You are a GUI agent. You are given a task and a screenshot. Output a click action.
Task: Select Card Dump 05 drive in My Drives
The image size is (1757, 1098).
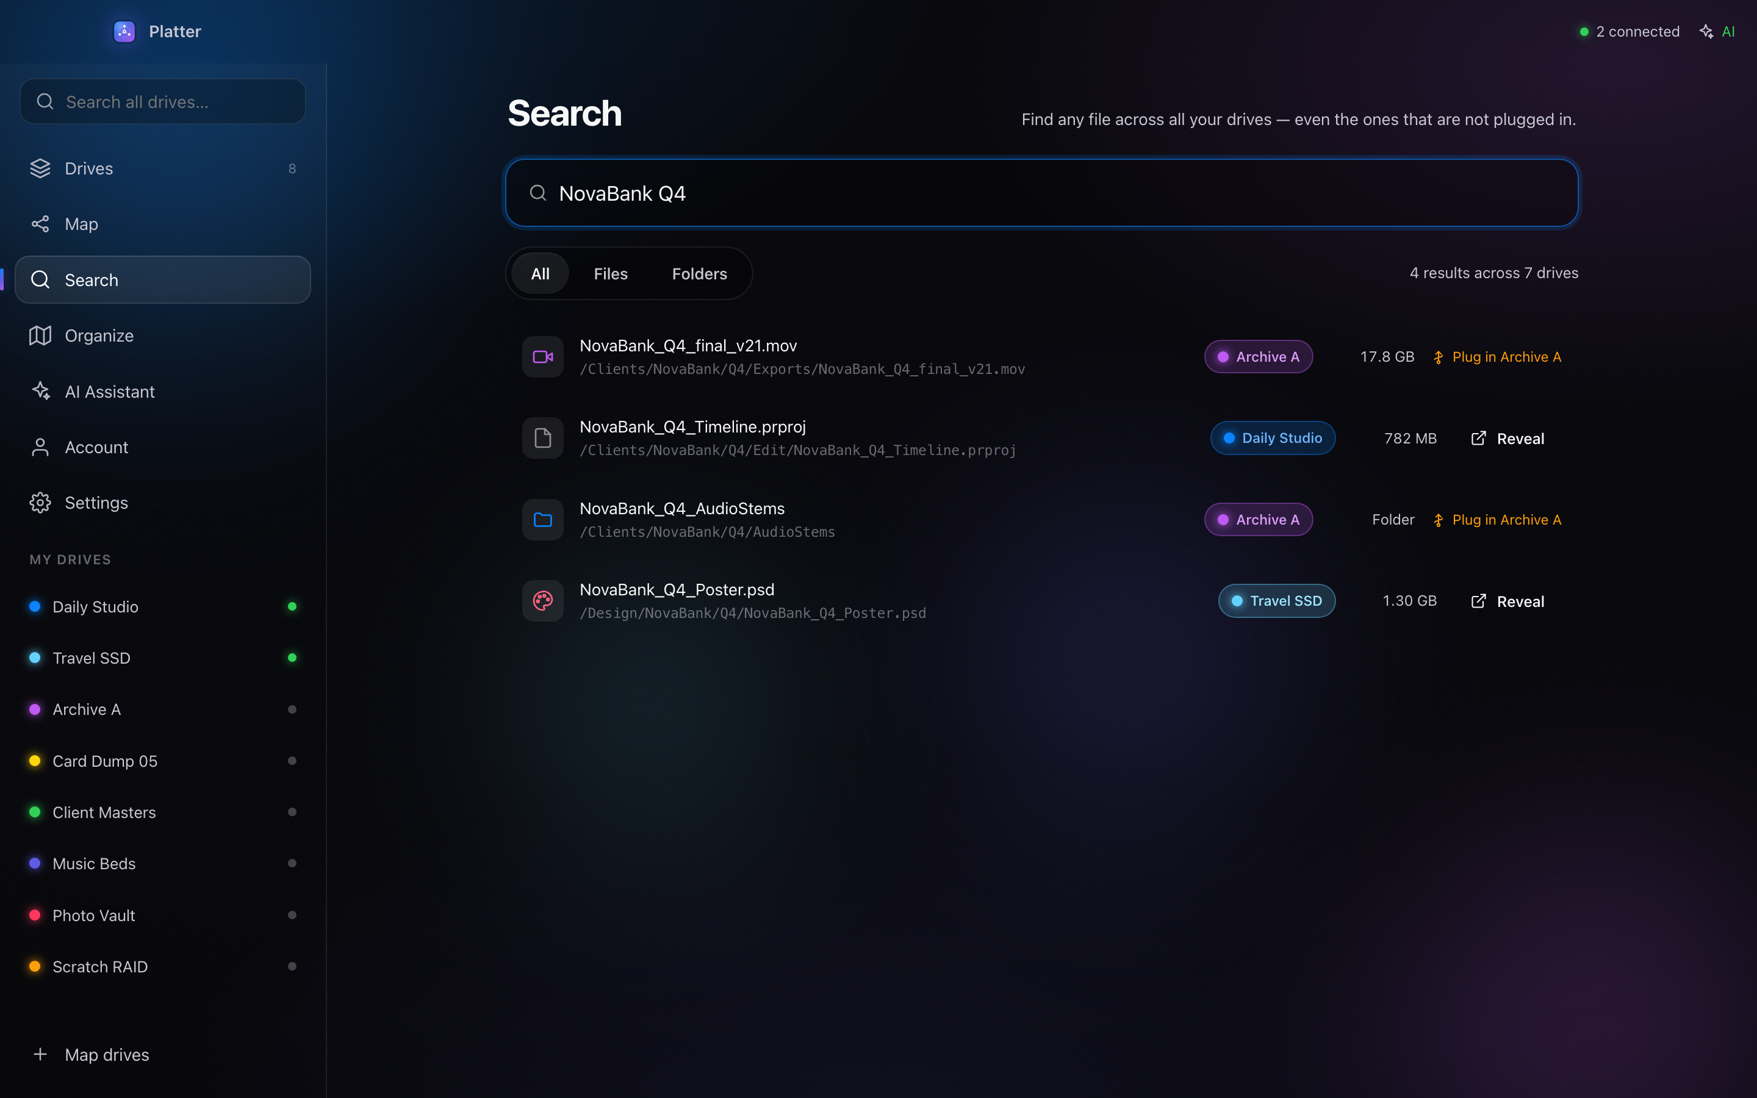163,761
